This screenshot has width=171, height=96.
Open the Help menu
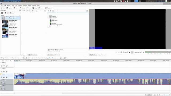[38, 6]
